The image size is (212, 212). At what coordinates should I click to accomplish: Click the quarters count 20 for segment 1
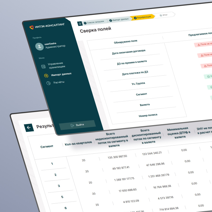tap(83, 160)
